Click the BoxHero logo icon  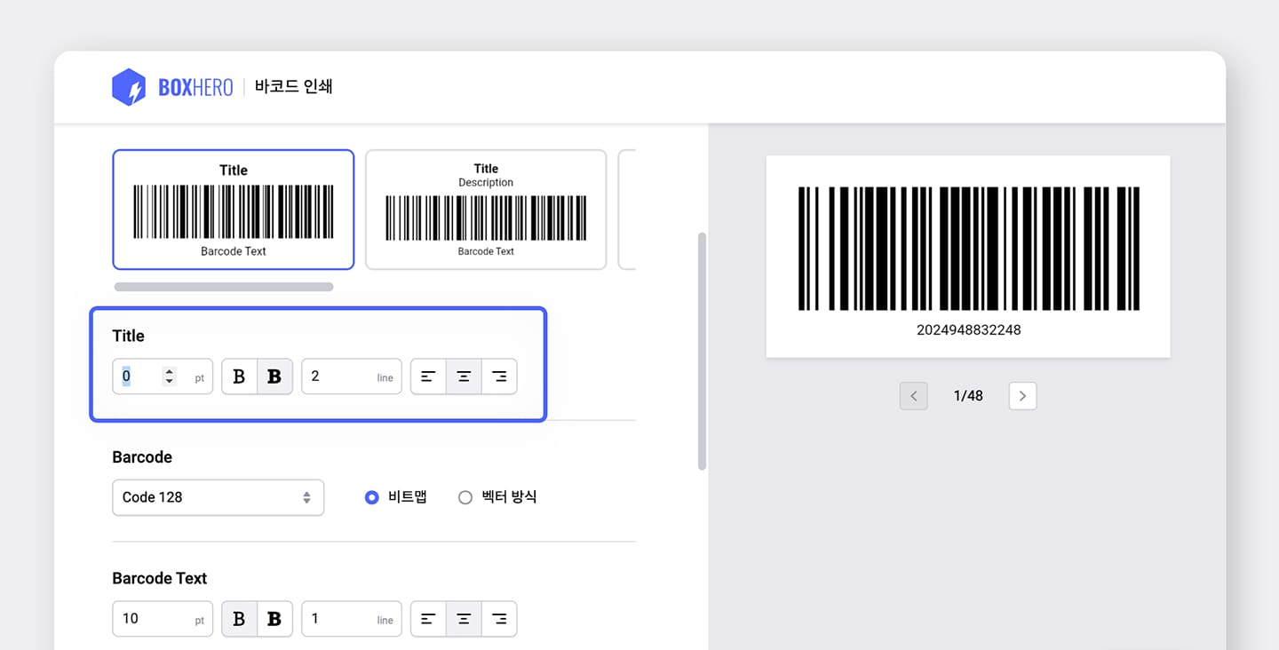(x=129, y=87)
